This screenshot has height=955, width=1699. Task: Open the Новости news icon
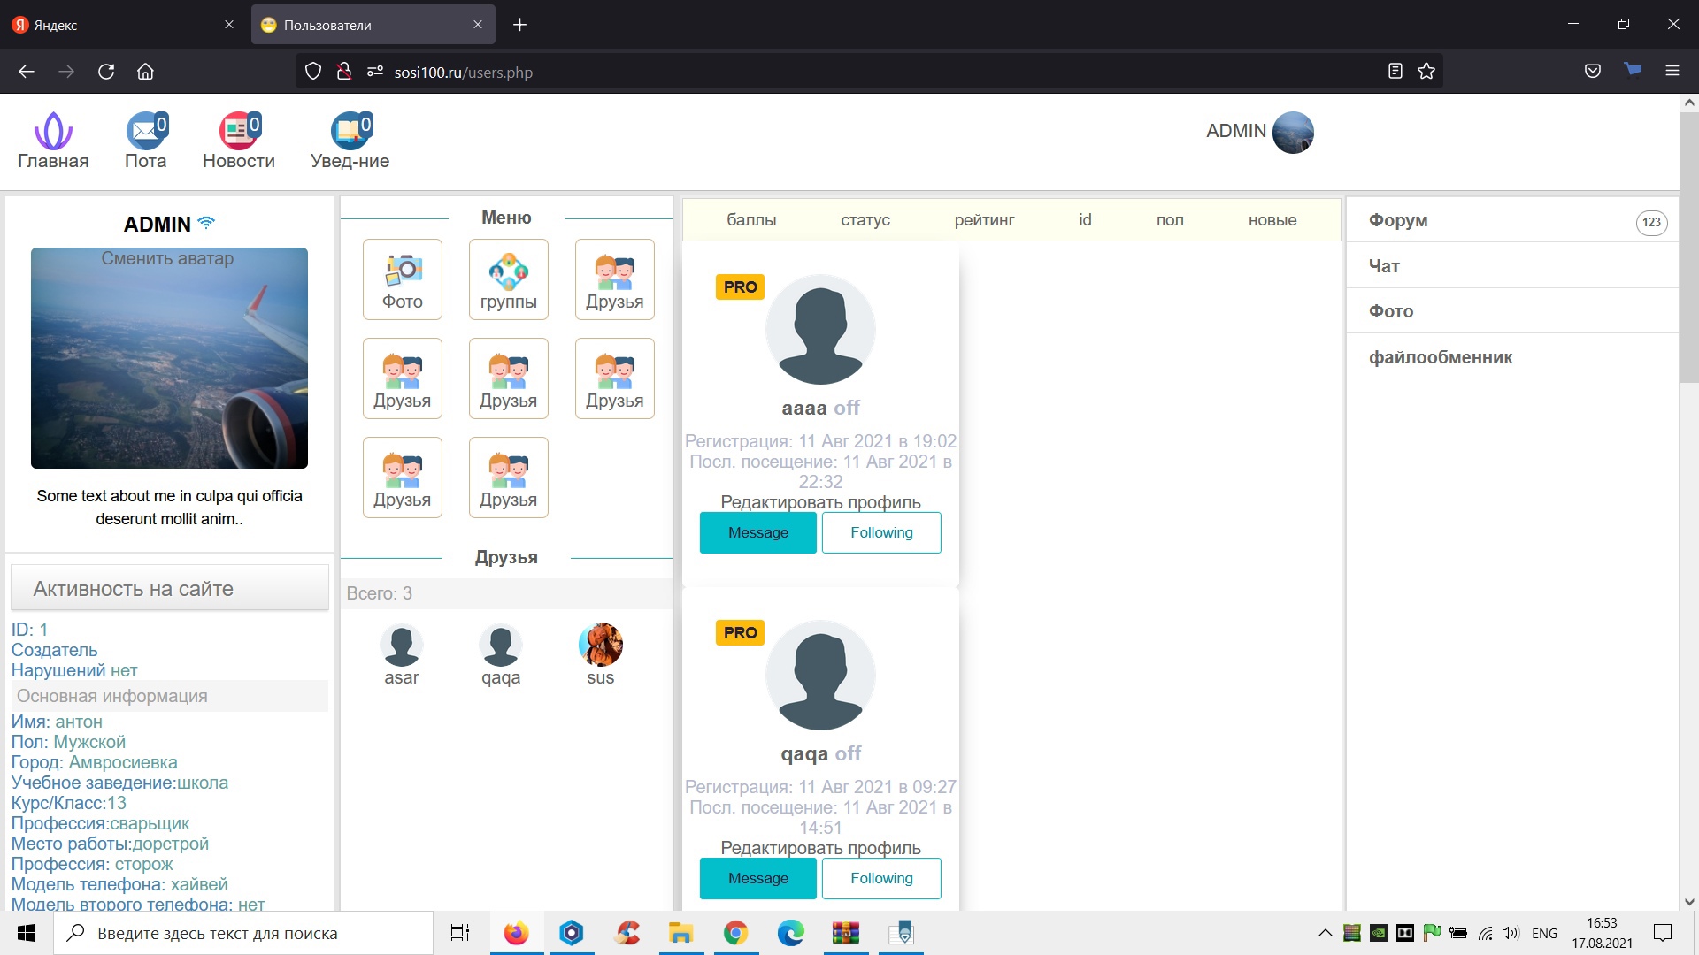238,133
